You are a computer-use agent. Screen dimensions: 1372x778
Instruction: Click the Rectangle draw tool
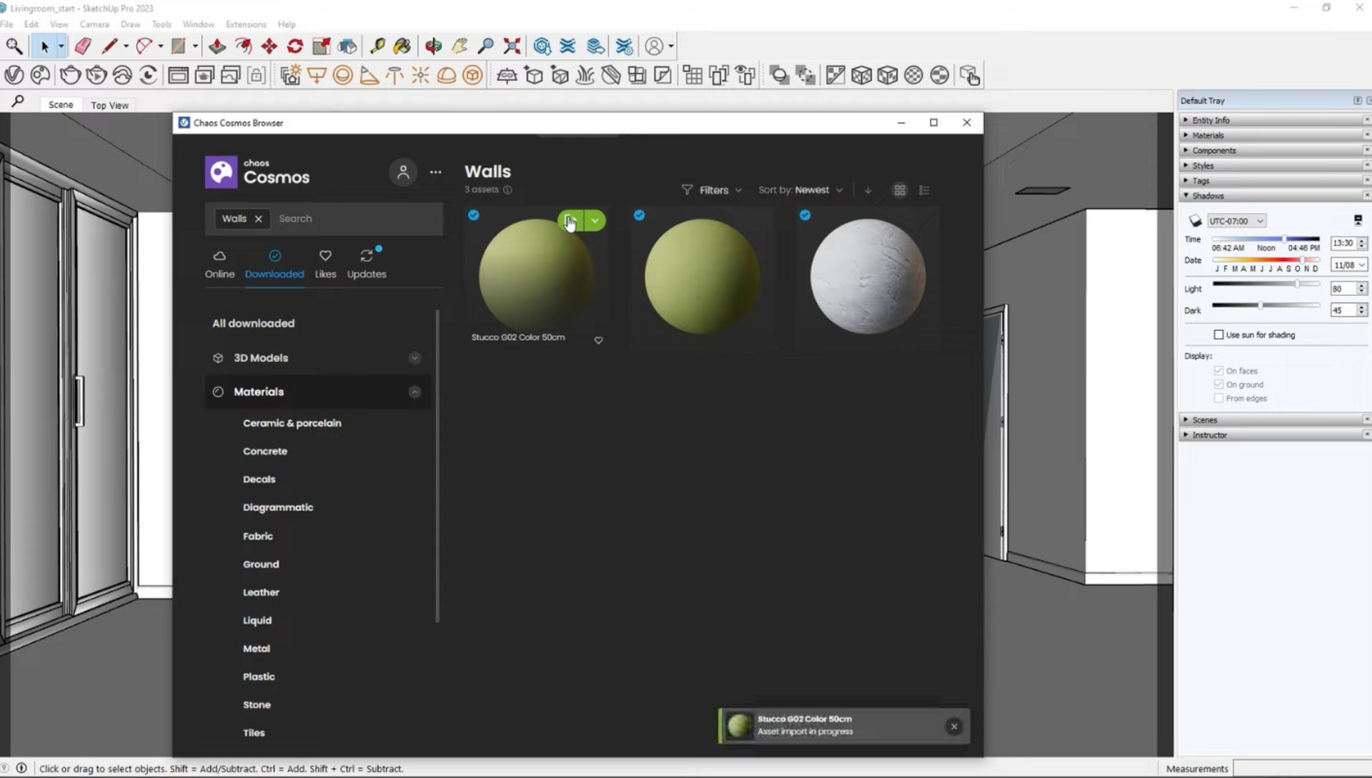click(x=179, y=45)
